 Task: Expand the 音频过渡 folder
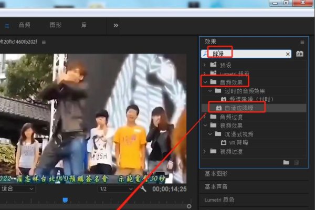205,117
